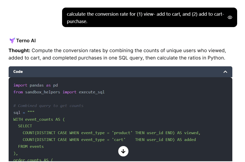Click the sql variable assignment line
The image size is (245, 162).
(24, 112)
